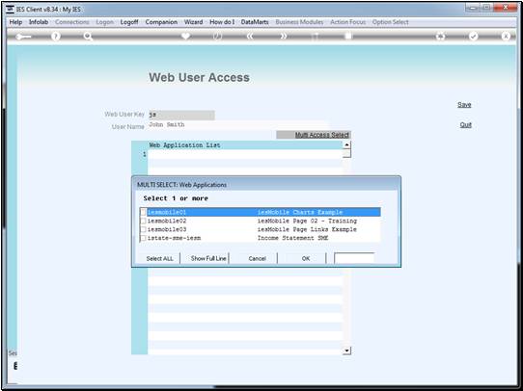Go back with the double left arrows
The width and height of the screenshot is (523, 391).
pyautogui.click(x=250, y=36)
